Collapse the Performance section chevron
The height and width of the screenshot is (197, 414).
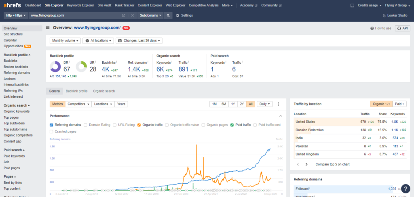coord(281,116)
